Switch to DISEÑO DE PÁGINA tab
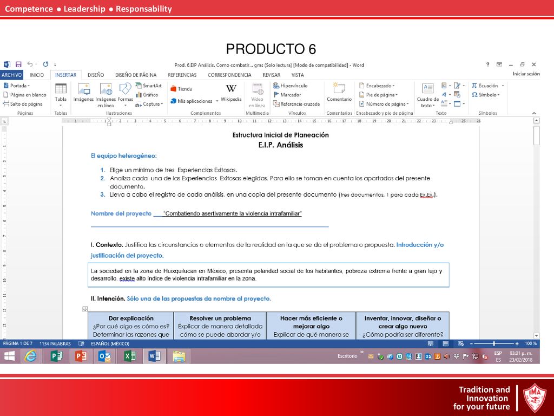 click(136, 75)
